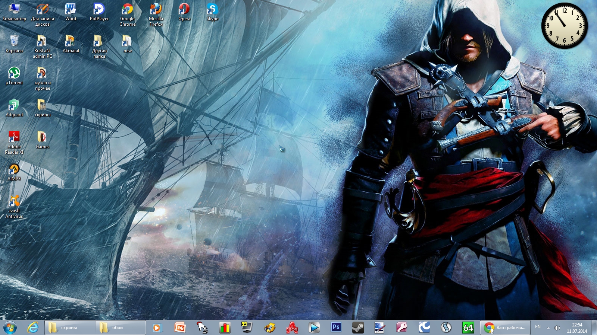Switch to обои folder taskbar window
Image resolution: width=597 pixels, height=335 pixels.
(121, 328)
